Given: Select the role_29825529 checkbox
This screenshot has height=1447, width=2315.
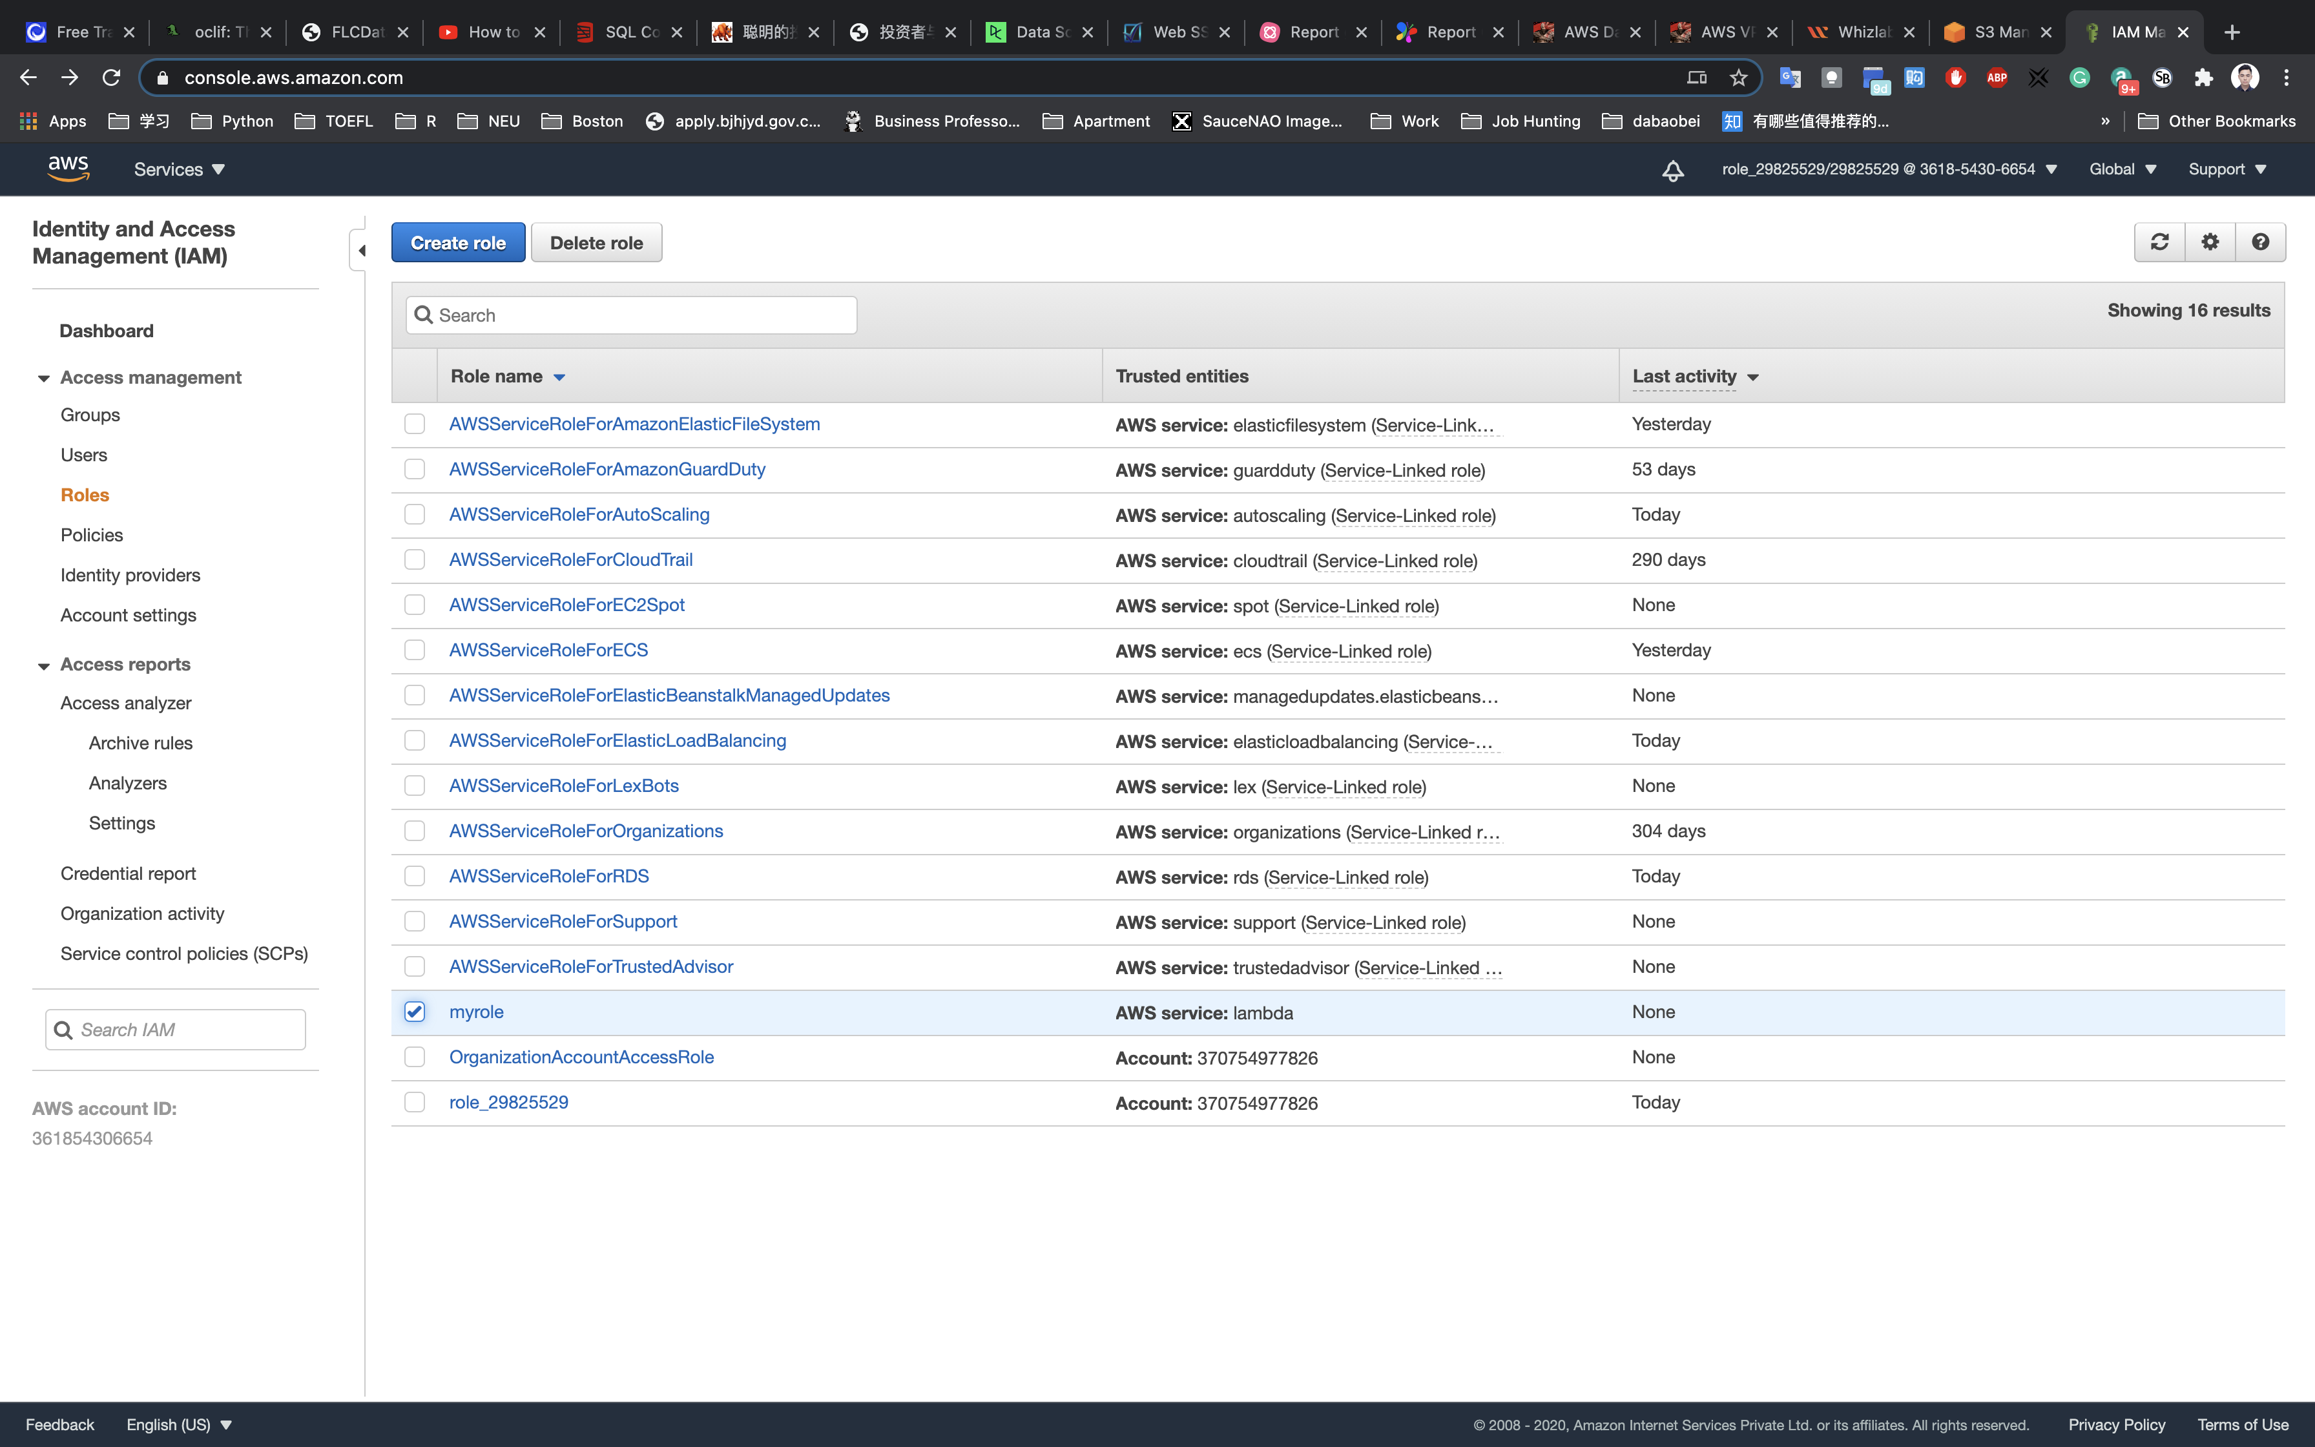Looking at the screenshot, I should (x=414, y=1103).
